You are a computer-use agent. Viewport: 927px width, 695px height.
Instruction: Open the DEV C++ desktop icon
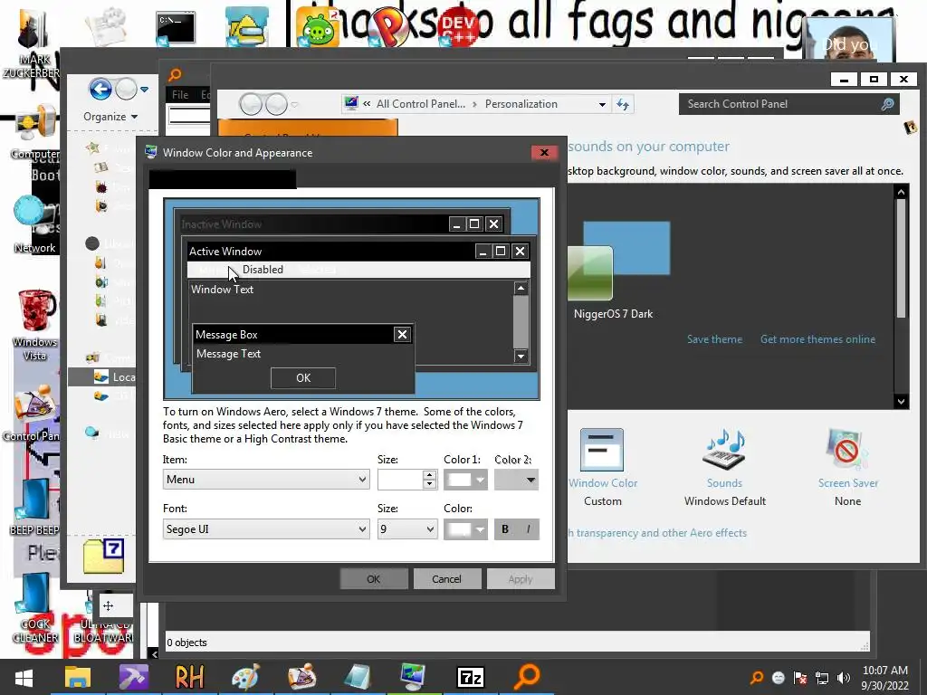459,28
